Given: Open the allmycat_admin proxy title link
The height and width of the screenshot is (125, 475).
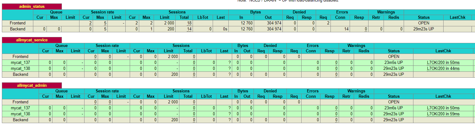Looking at the screenshot, I should click(x=32, y=86).
